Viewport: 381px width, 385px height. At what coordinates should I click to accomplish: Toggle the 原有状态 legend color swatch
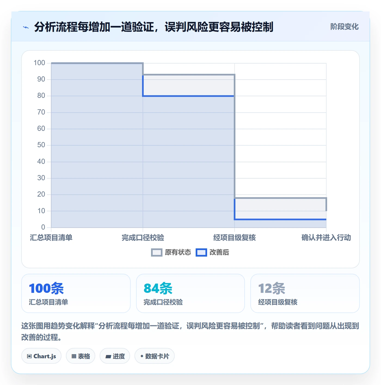(156, 252)
